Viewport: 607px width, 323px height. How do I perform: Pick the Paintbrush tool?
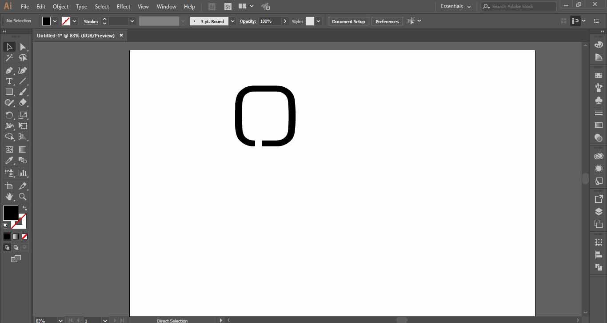pos(23,92)
